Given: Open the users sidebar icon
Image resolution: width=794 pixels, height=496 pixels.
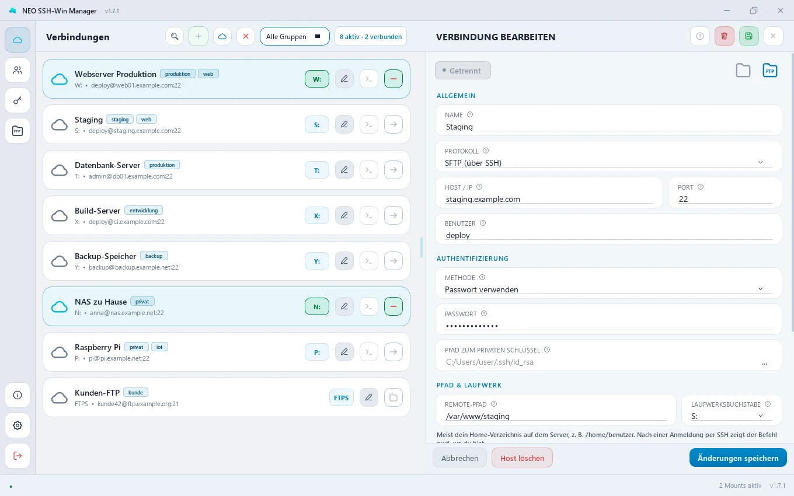Looking at the screenshot, I should pos(18,70).
